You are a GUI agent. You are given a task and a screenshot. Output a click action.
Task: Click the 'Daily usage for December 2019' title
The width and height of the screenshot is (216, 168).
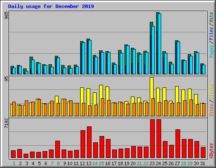(51, 6)
